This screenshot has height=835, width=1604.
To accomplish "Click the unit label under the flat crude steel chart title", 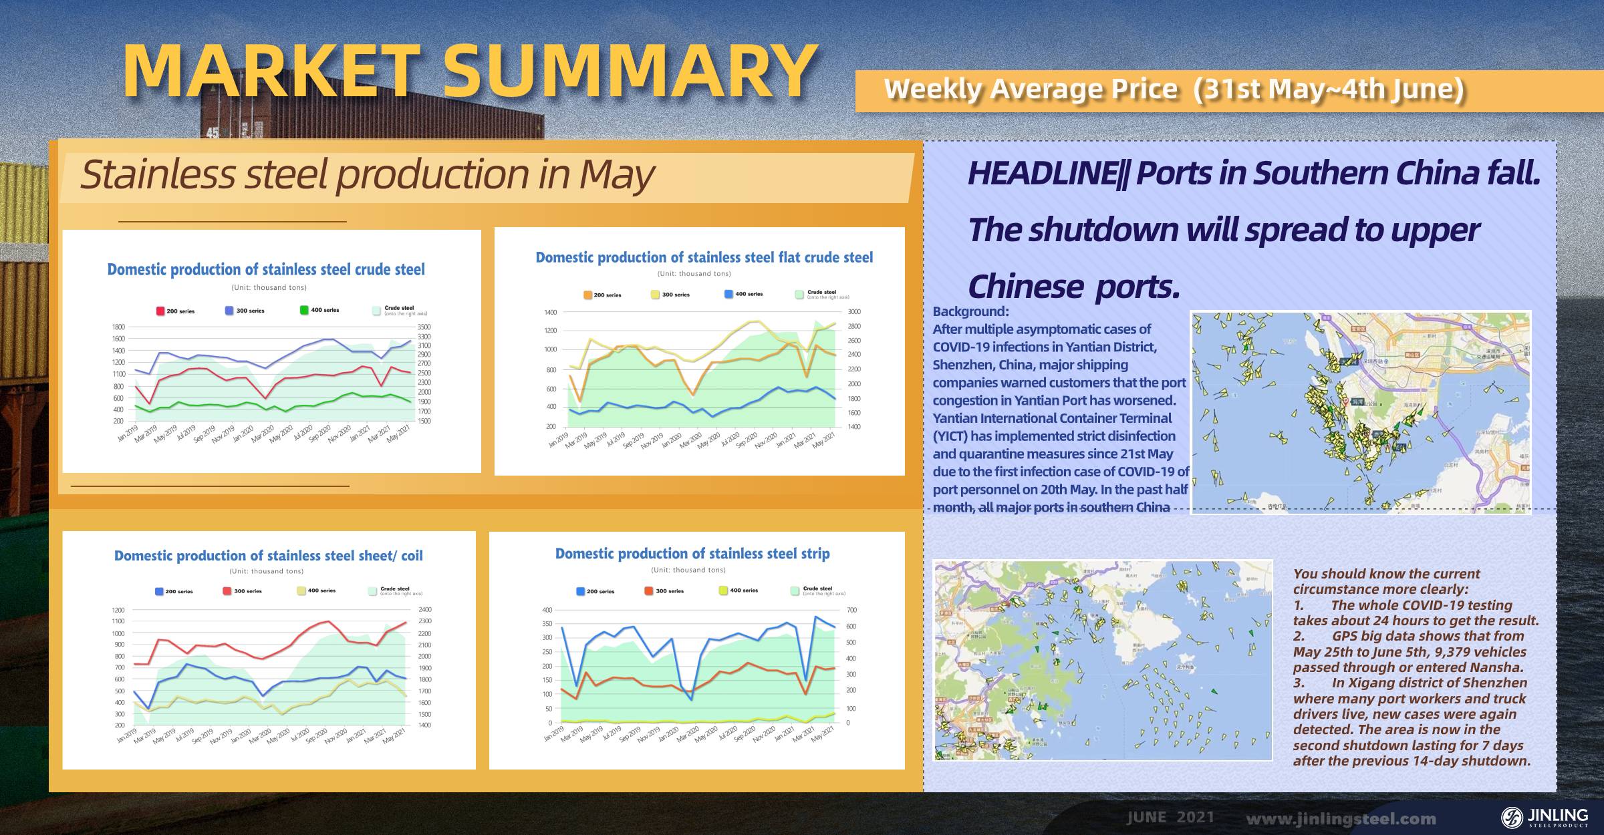I will click(x=694, y=273).
